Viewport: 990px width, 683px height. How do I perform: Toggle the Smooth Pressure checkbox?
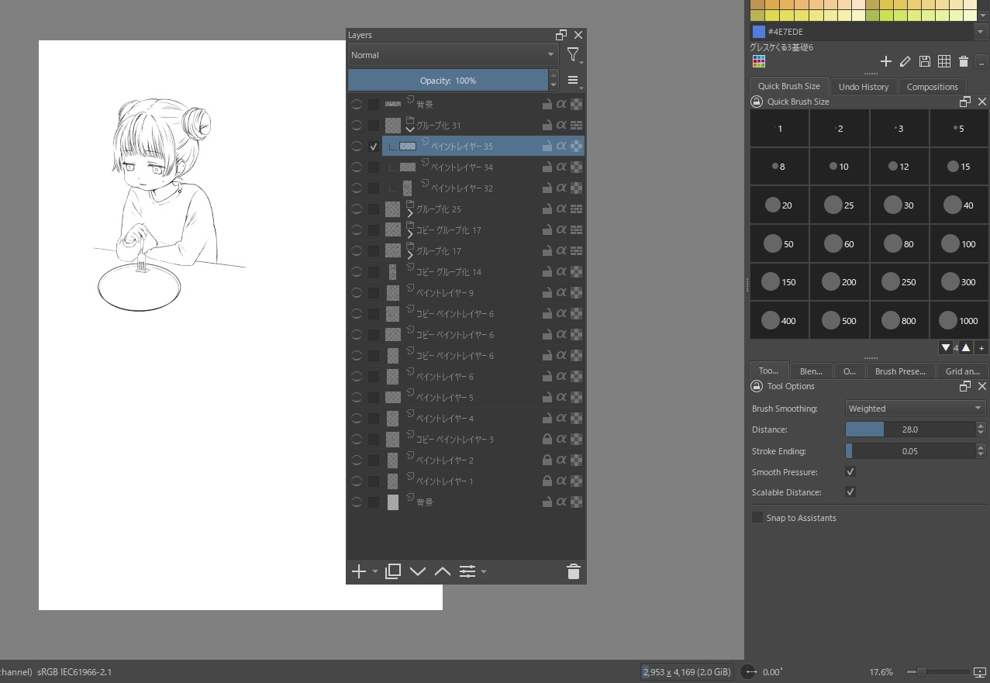[850, 472]
